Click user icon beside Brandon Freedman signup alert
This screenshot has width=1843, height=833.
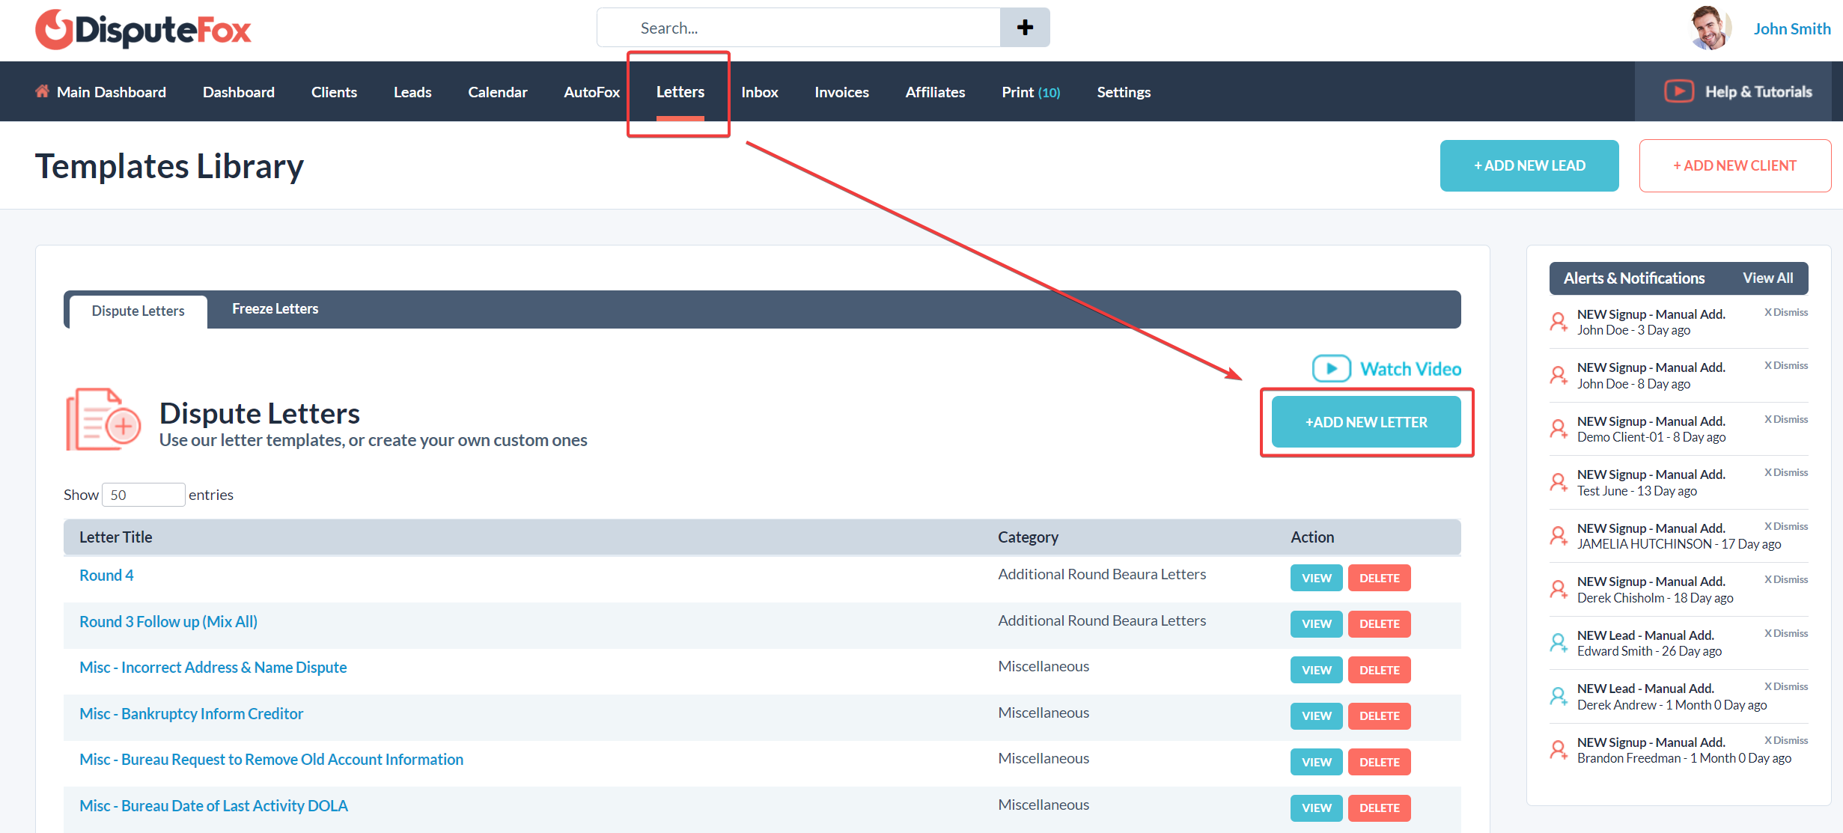1559,750
